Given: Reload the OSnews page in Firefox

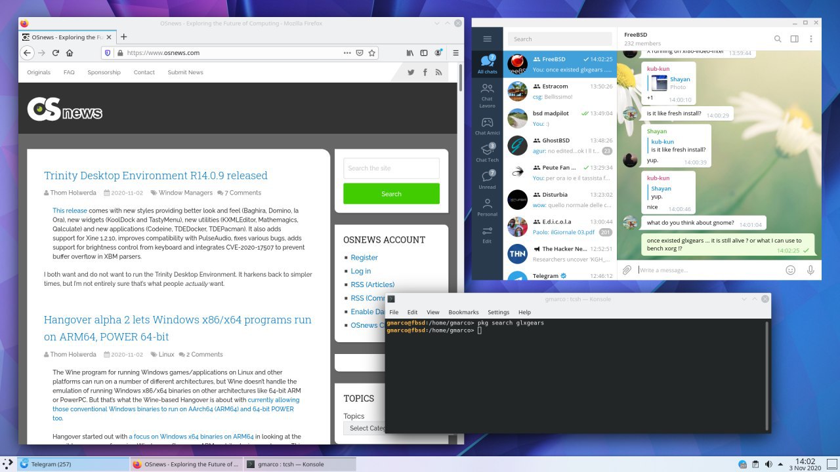Looking at the screenshot, I should click(x=55, y=53).
